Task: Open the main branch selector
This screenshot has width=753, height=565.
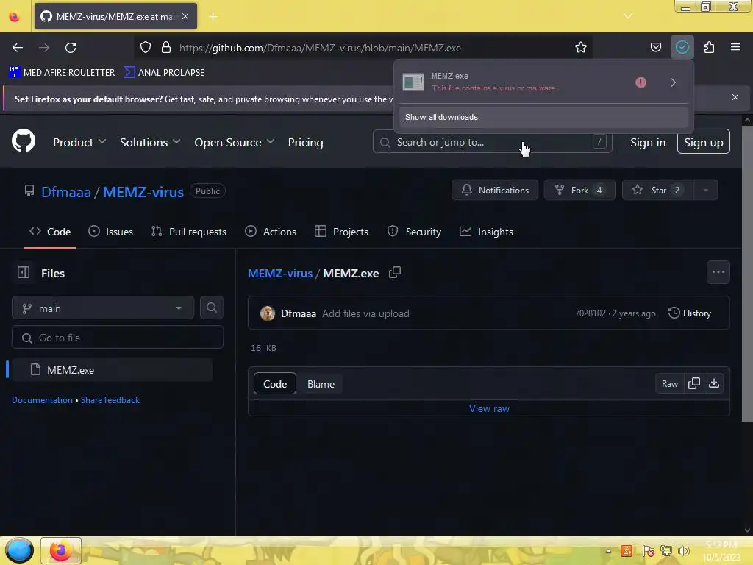Action: (103, 308)
